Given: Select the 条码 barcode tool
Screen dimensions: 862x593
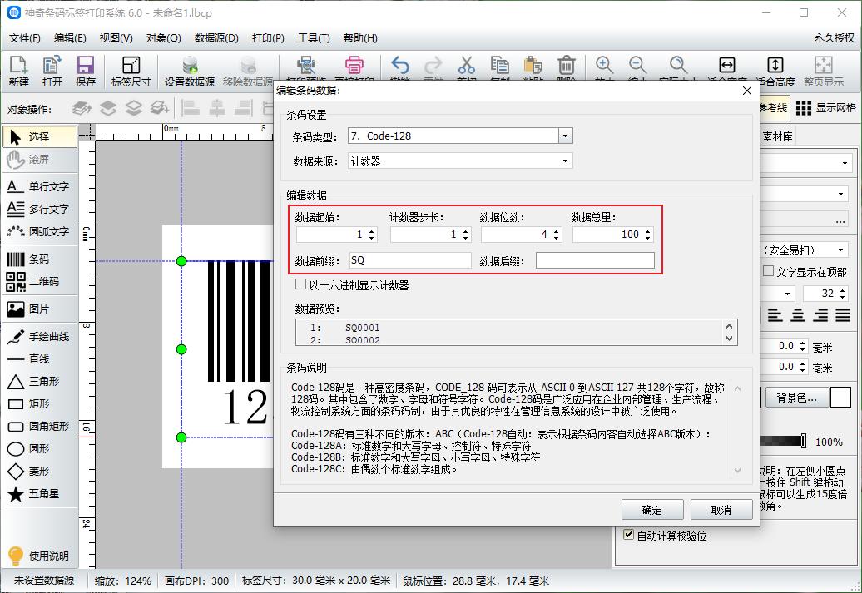Looking at the screenshot, I should click(37, 259).
